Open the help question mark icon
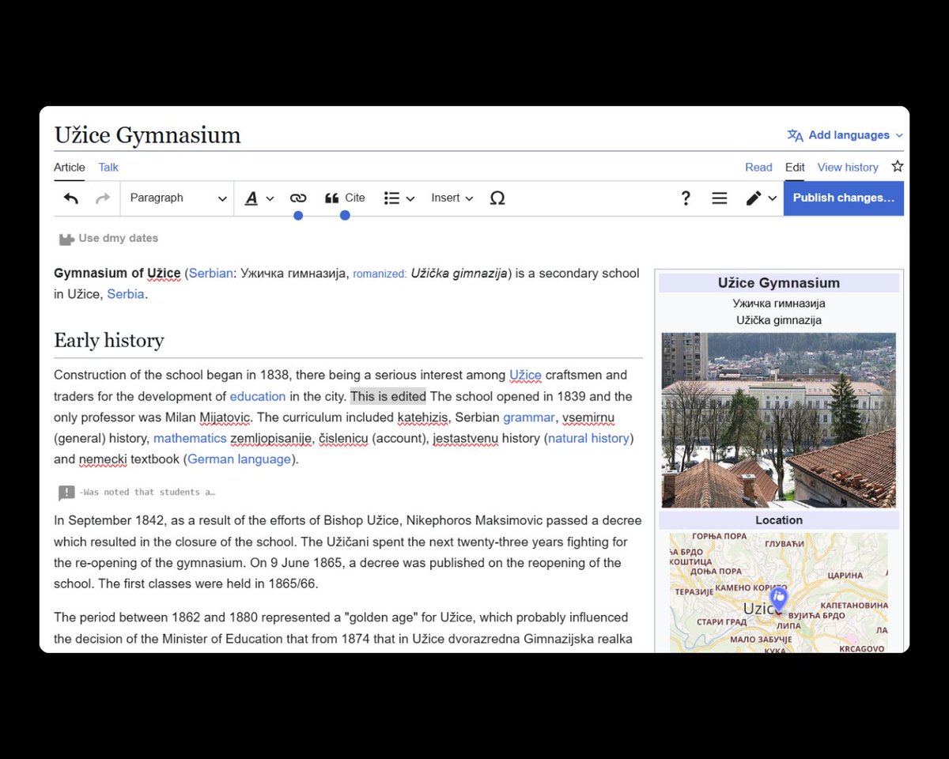 (686, 198)
